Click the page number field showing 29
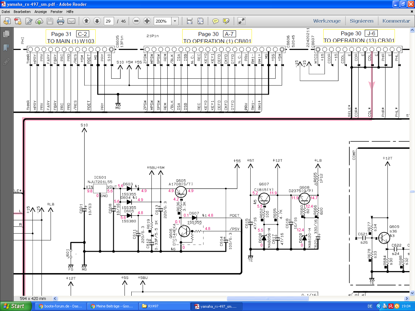Screen dimensions: 415x311 pos(109,21)
